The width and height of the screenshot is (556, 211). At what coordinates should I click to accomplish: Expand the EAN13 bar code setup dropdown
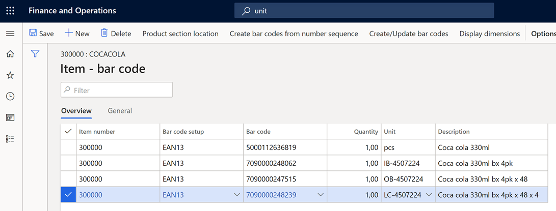pyautogui.click(x=236, y=195)
